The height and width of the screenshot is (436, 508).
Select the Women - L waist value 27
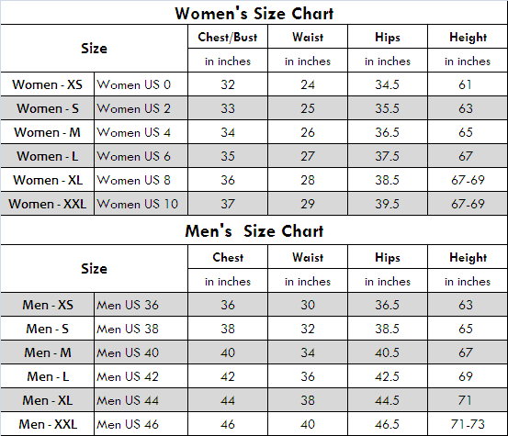tap(308, 156)
